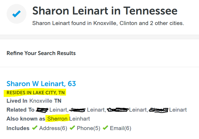Click the green checkmark beside Phone(5)
Image resolution: width=199 pixels, height=139 pixels.
(72, 128)
